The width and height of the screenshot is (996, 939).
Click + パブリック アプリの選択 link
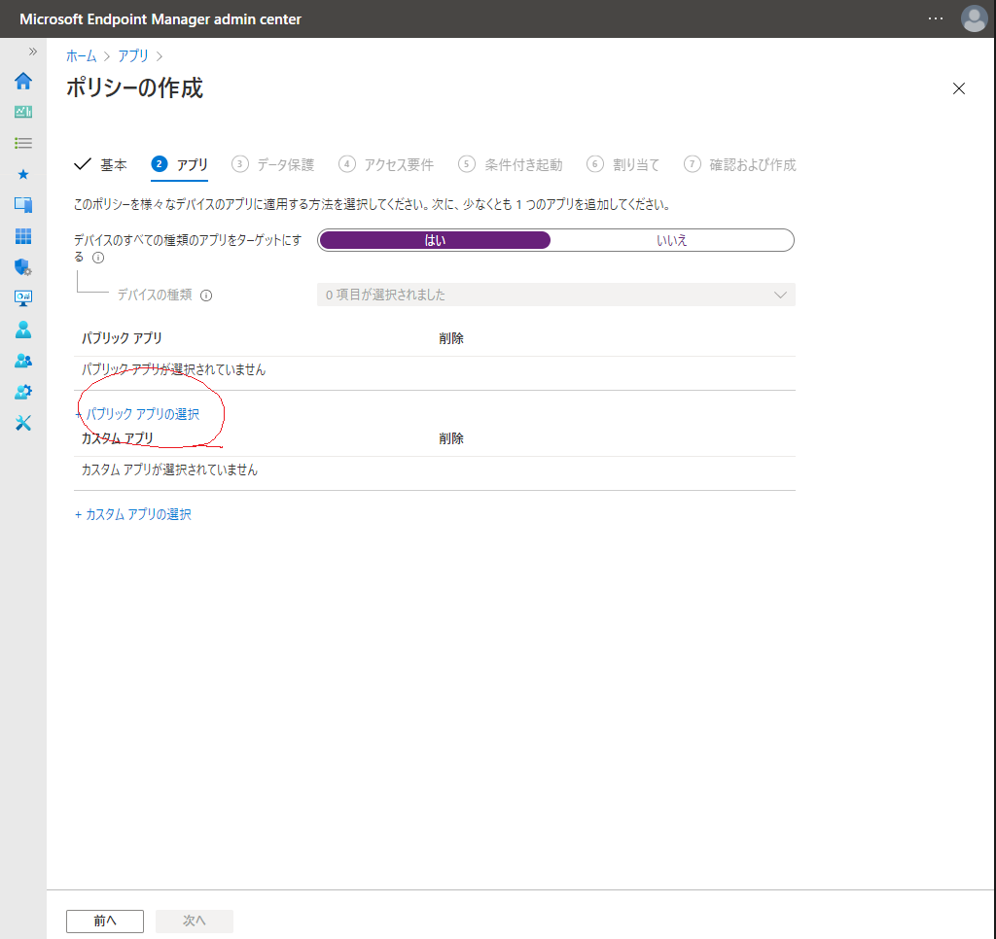click(137, 414)
